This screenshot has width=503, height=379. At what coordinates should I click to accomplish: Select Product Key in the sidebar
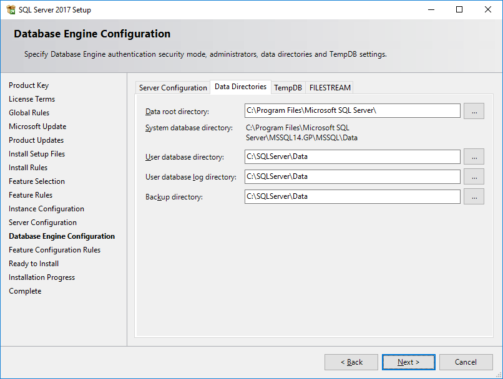click(29, 85)
